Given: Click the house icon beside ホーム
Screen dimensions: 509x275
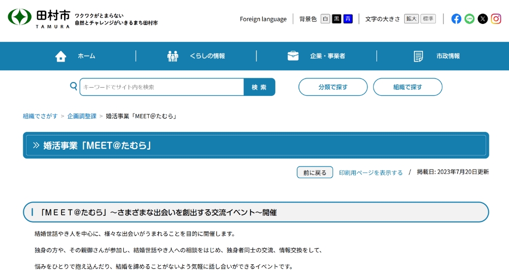Looking at the screenshot, I should tap(61, 56).
